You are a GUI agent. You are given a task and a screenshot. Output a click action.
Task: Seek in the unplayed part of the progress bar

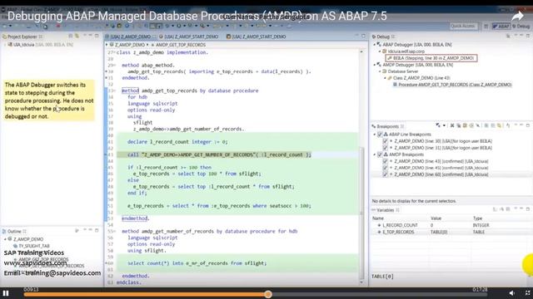pos(379,295)
